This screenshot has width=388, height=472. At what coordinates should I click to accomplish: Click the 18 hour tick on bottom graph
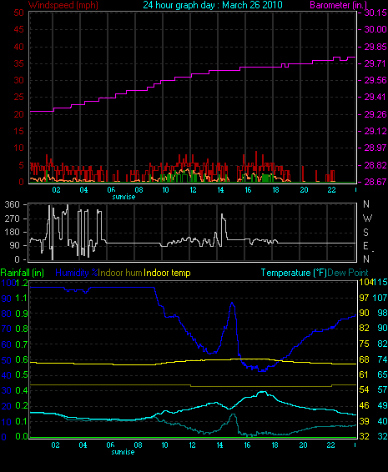coord(275,445)
